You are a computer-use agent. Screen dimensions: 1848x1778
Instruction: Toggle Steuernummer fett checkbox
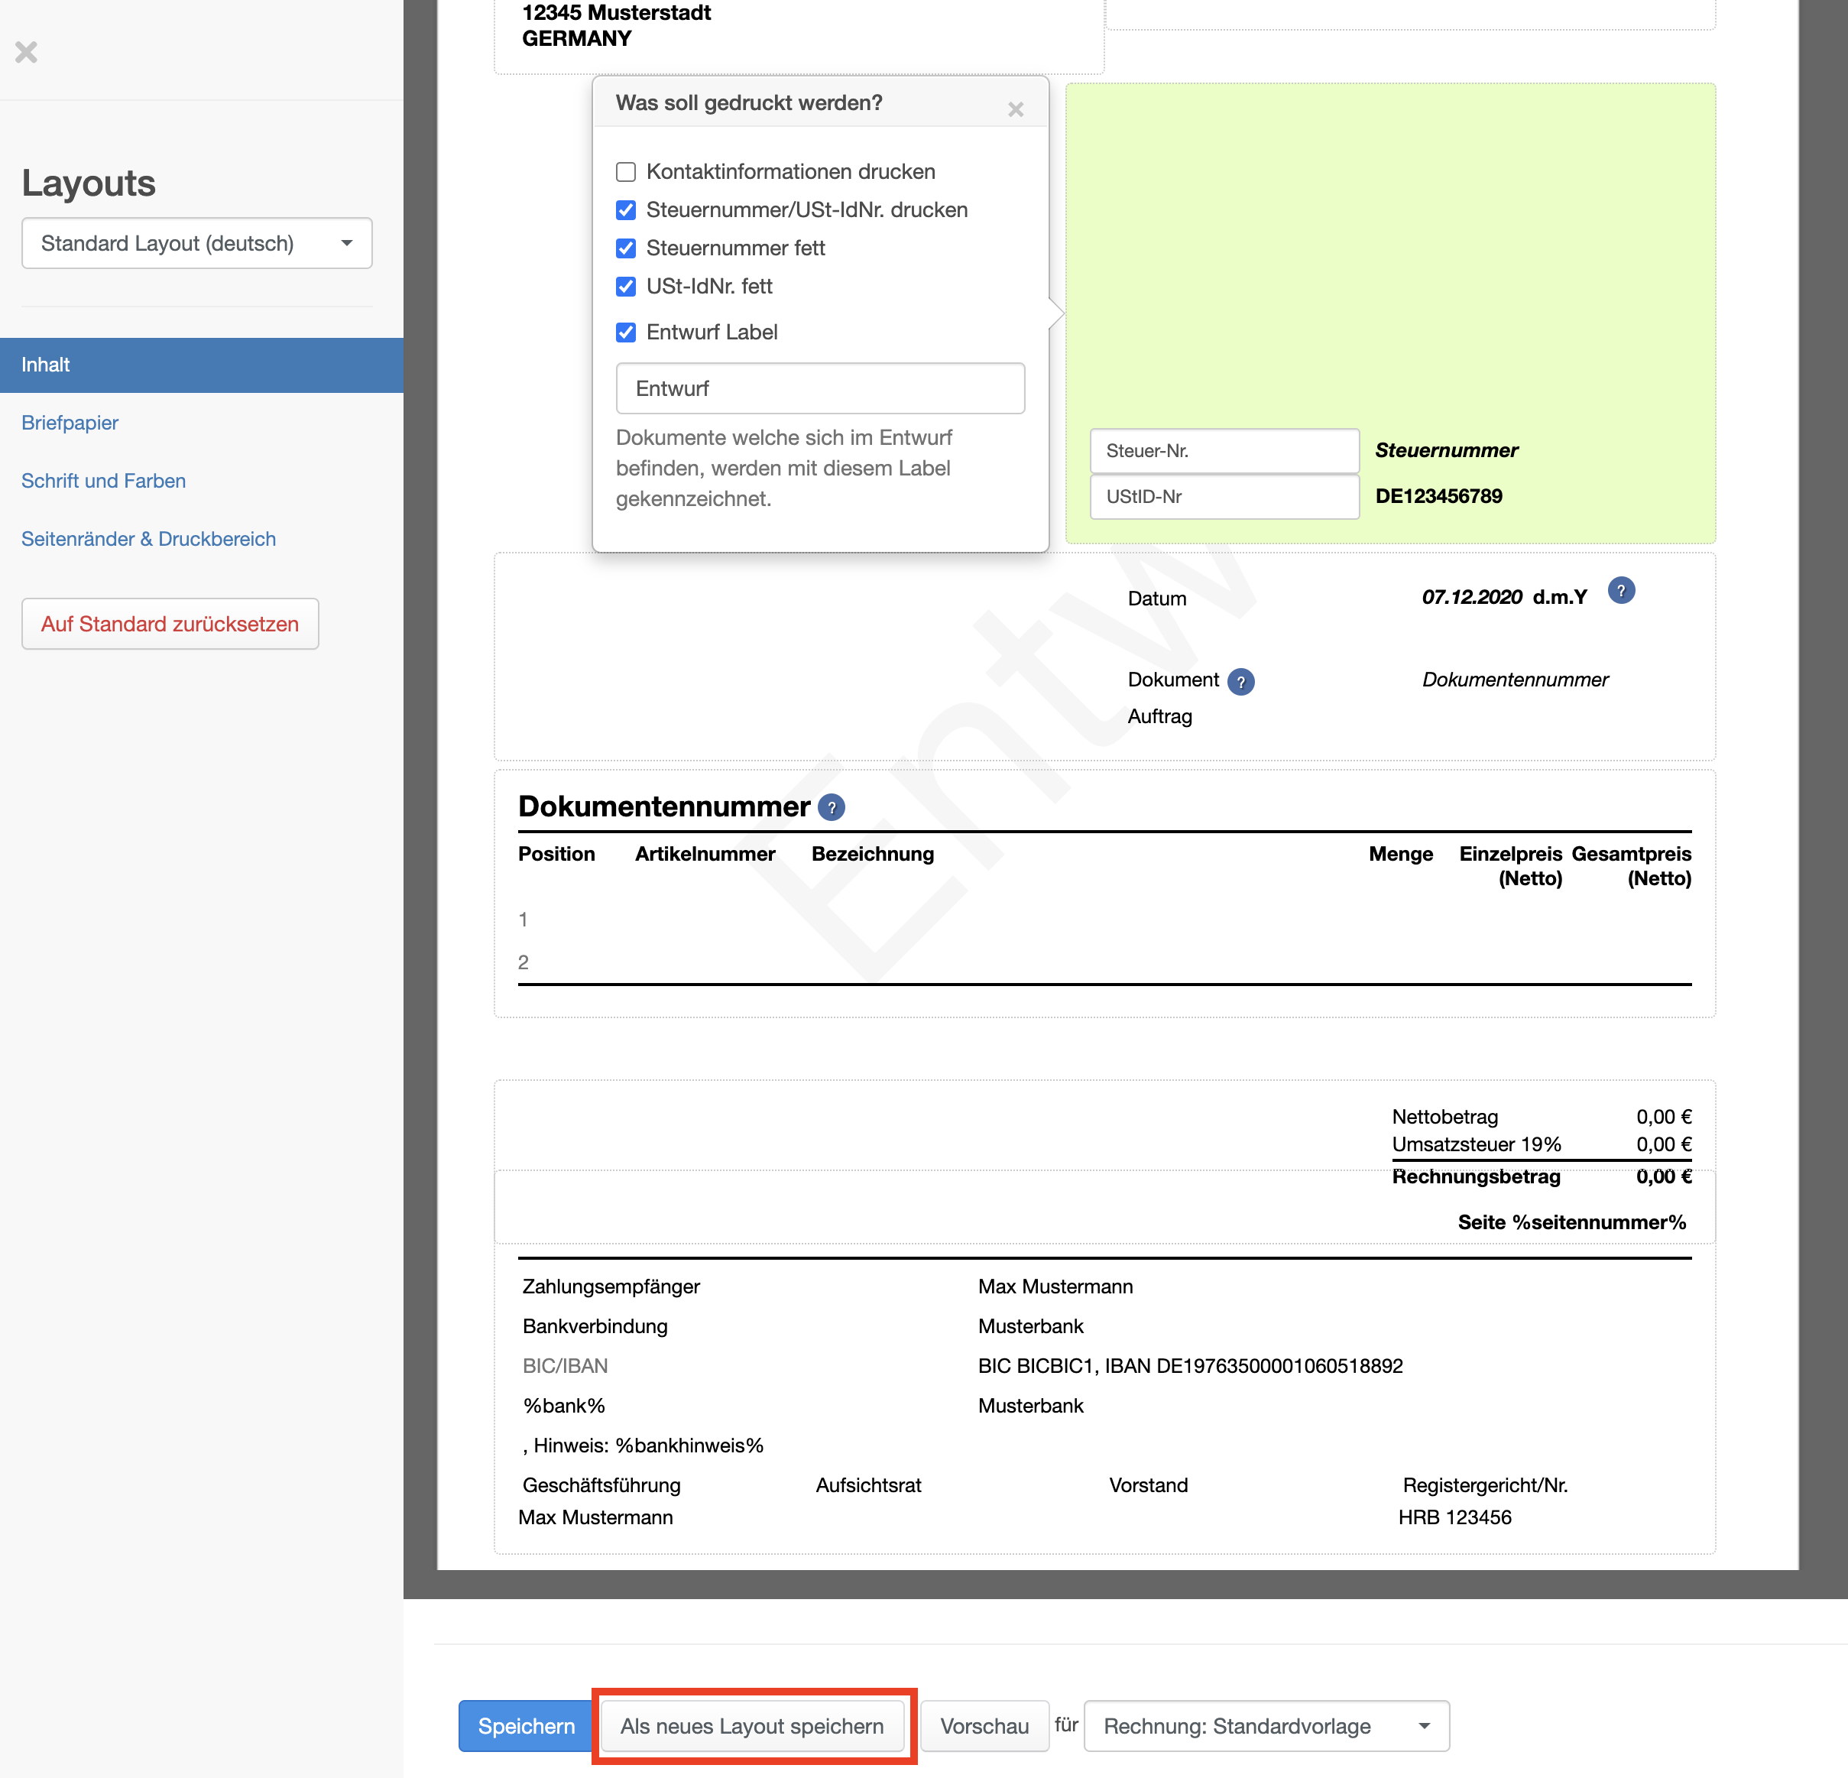(626, 248)
